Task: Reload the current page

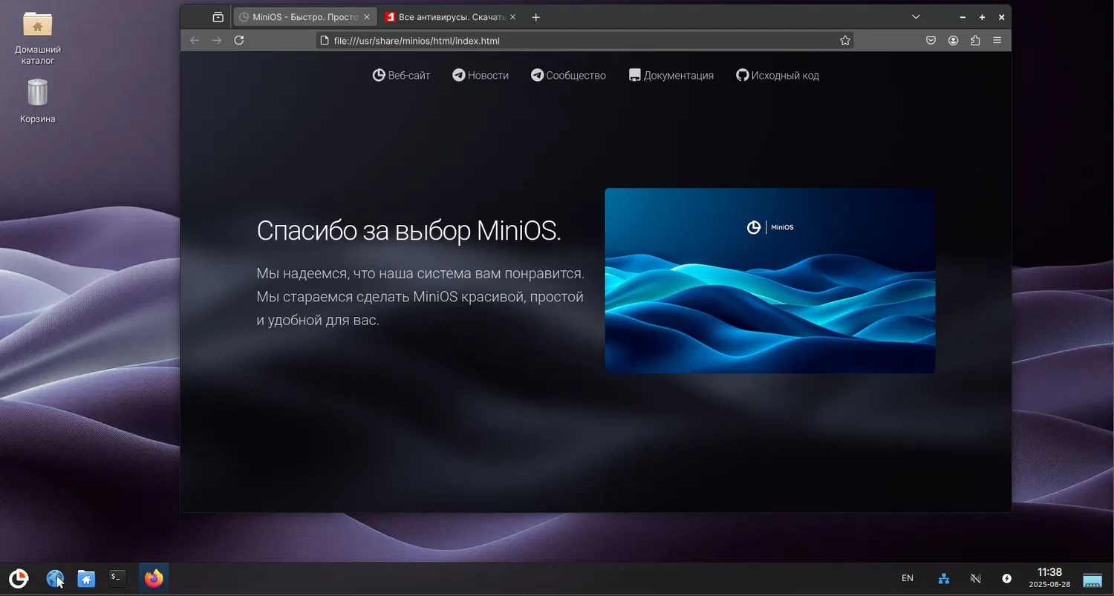Action: (239, 41)
